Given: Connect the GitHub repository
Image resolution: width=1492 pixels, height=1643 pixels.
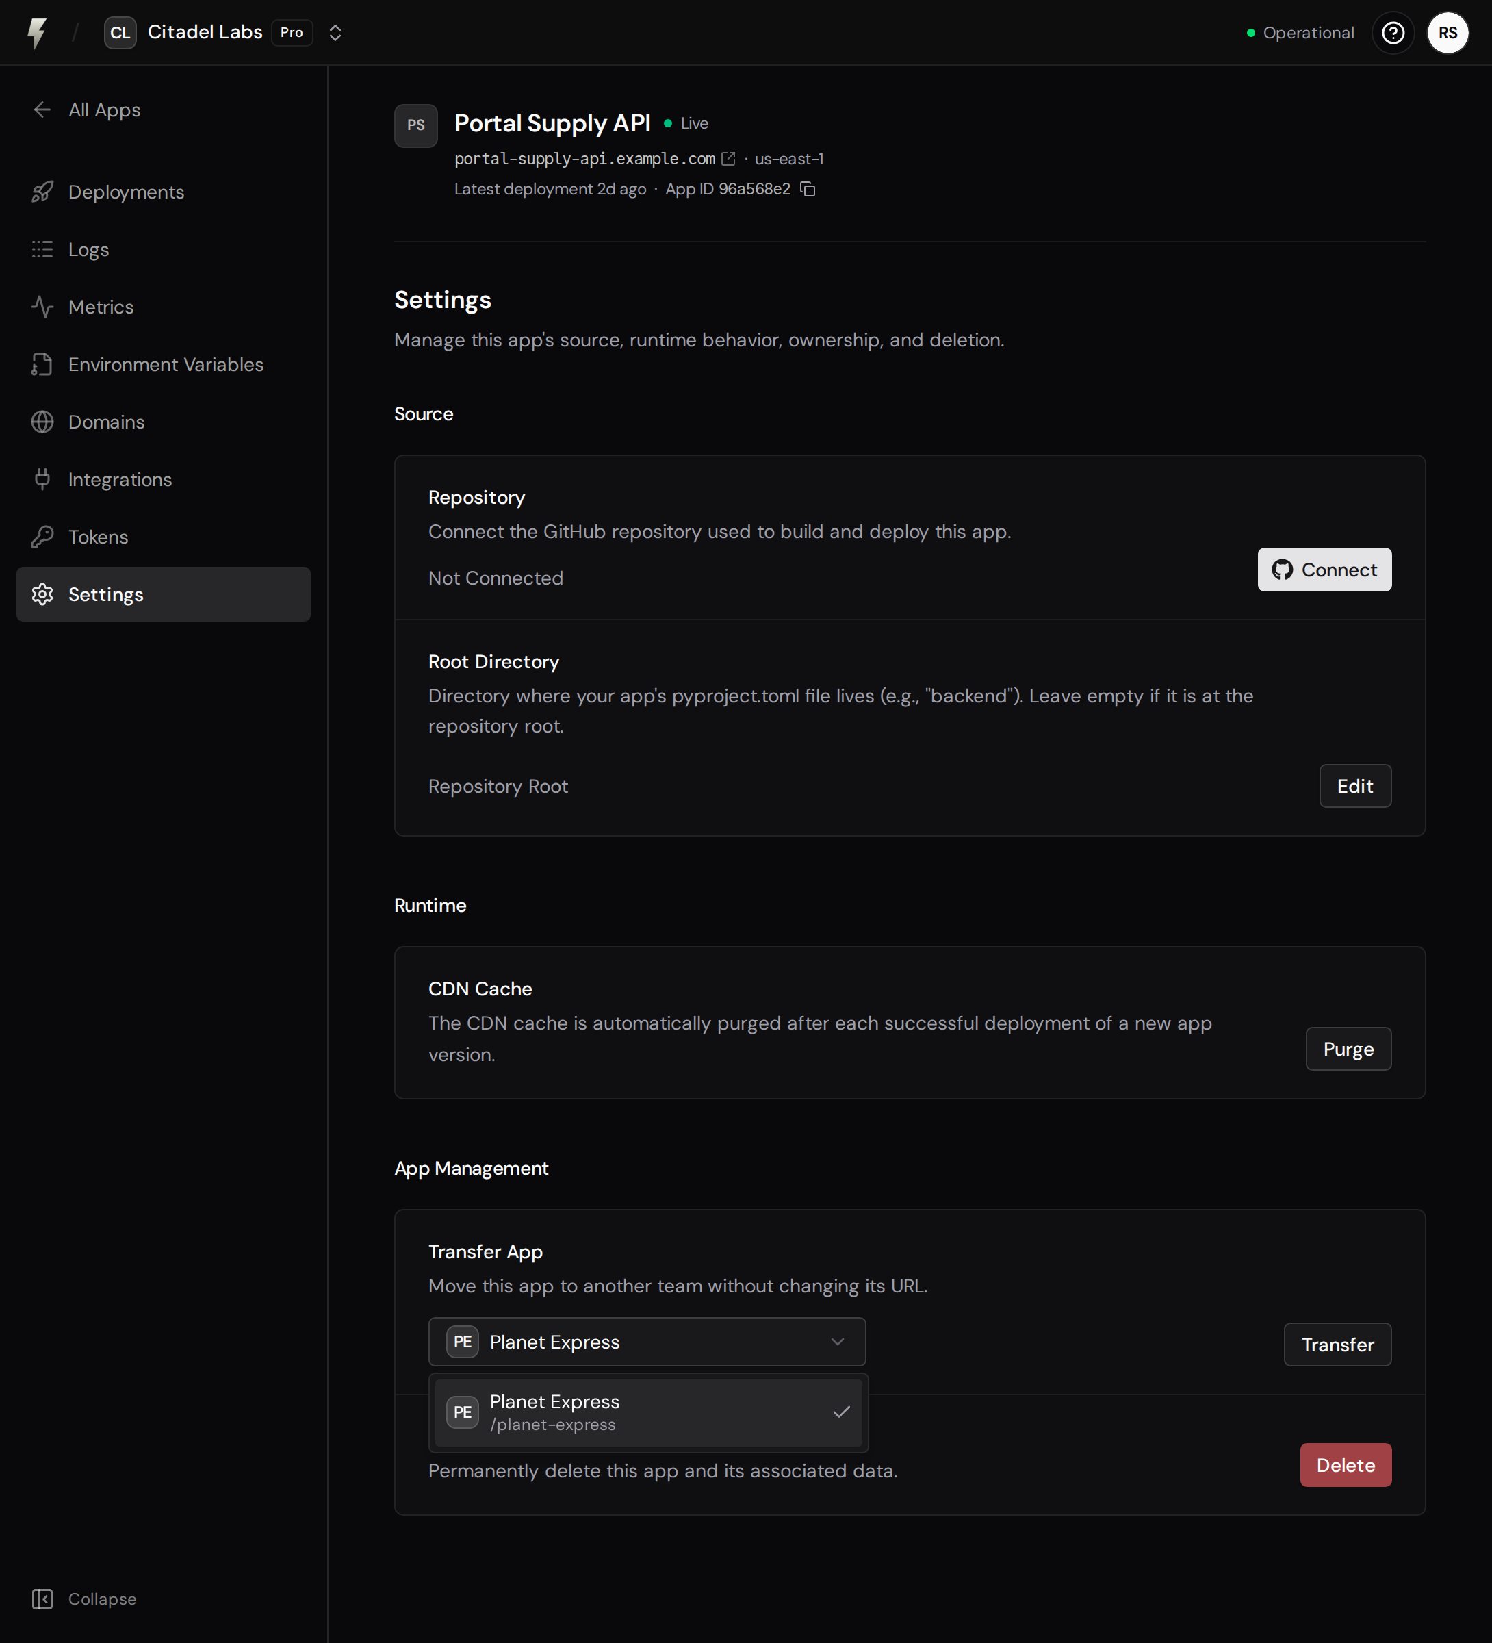Looking at the screenshot, I should click(x=1324, y=570).
